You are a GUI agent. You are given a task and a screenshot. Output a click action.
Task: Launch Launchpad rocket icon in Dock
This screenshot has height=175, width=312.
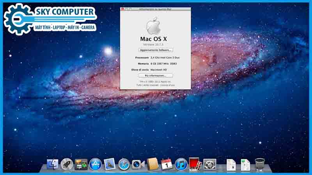(x=67, y=164)
